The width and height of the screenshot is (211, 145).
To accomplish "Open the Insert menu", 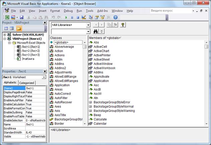I will (43, 11).
